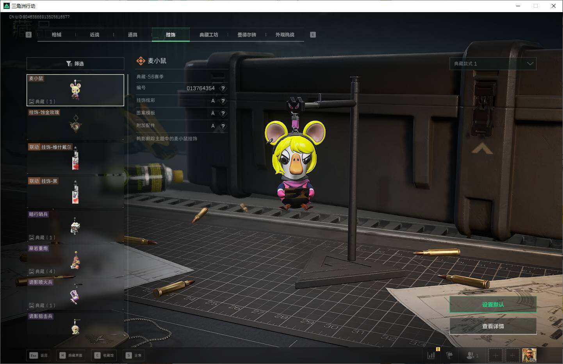The image size is (563, 364).
Task: Click the help icon next to 编号 serial number
Action: click(223, 88)
